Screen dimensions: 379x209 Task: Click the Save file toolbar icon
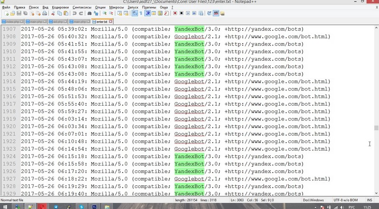coord(17,14)
